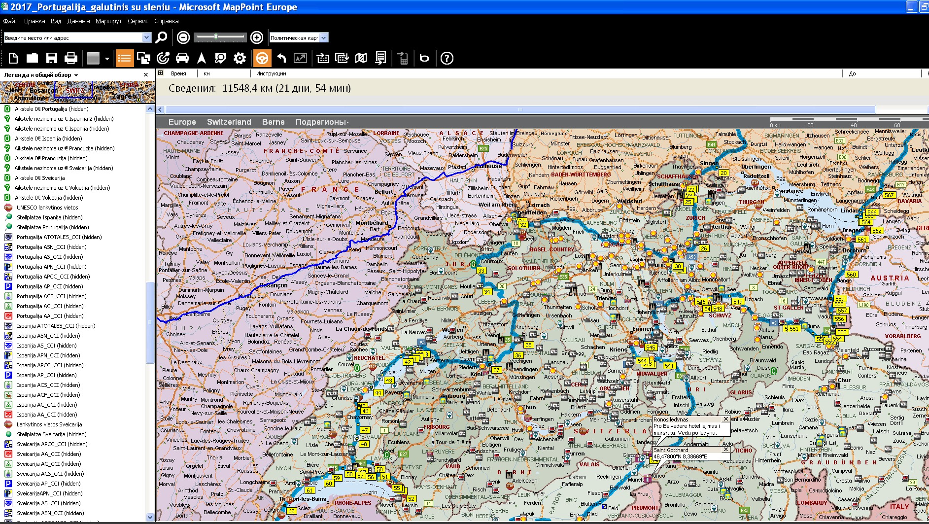This screenshot has width=929, height=524.
Task: Close the Saint Gotthard popup
Action: [x=725, y=450]
